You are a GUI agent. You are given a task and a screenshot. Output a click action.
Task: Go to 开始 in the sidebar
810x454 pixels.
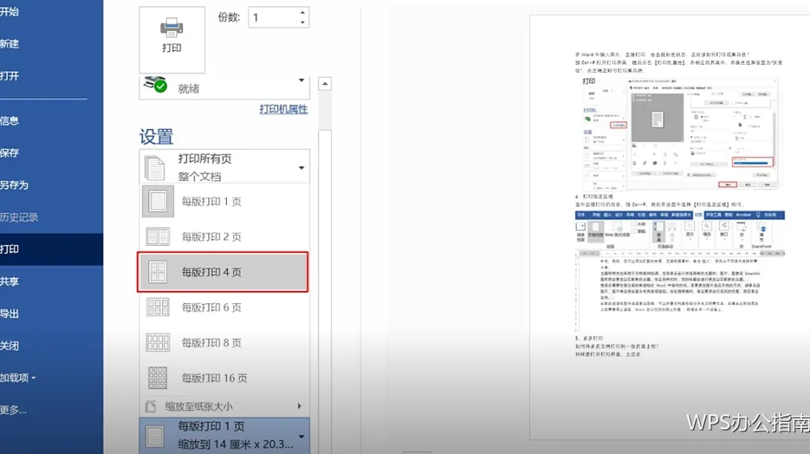9,11
